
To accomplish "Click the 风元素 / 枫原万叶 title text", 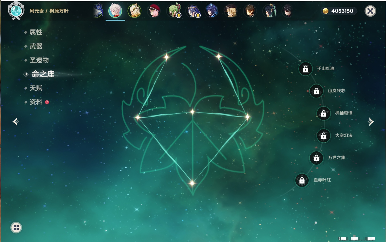I will pyautogui.click(x=49, y=11).
